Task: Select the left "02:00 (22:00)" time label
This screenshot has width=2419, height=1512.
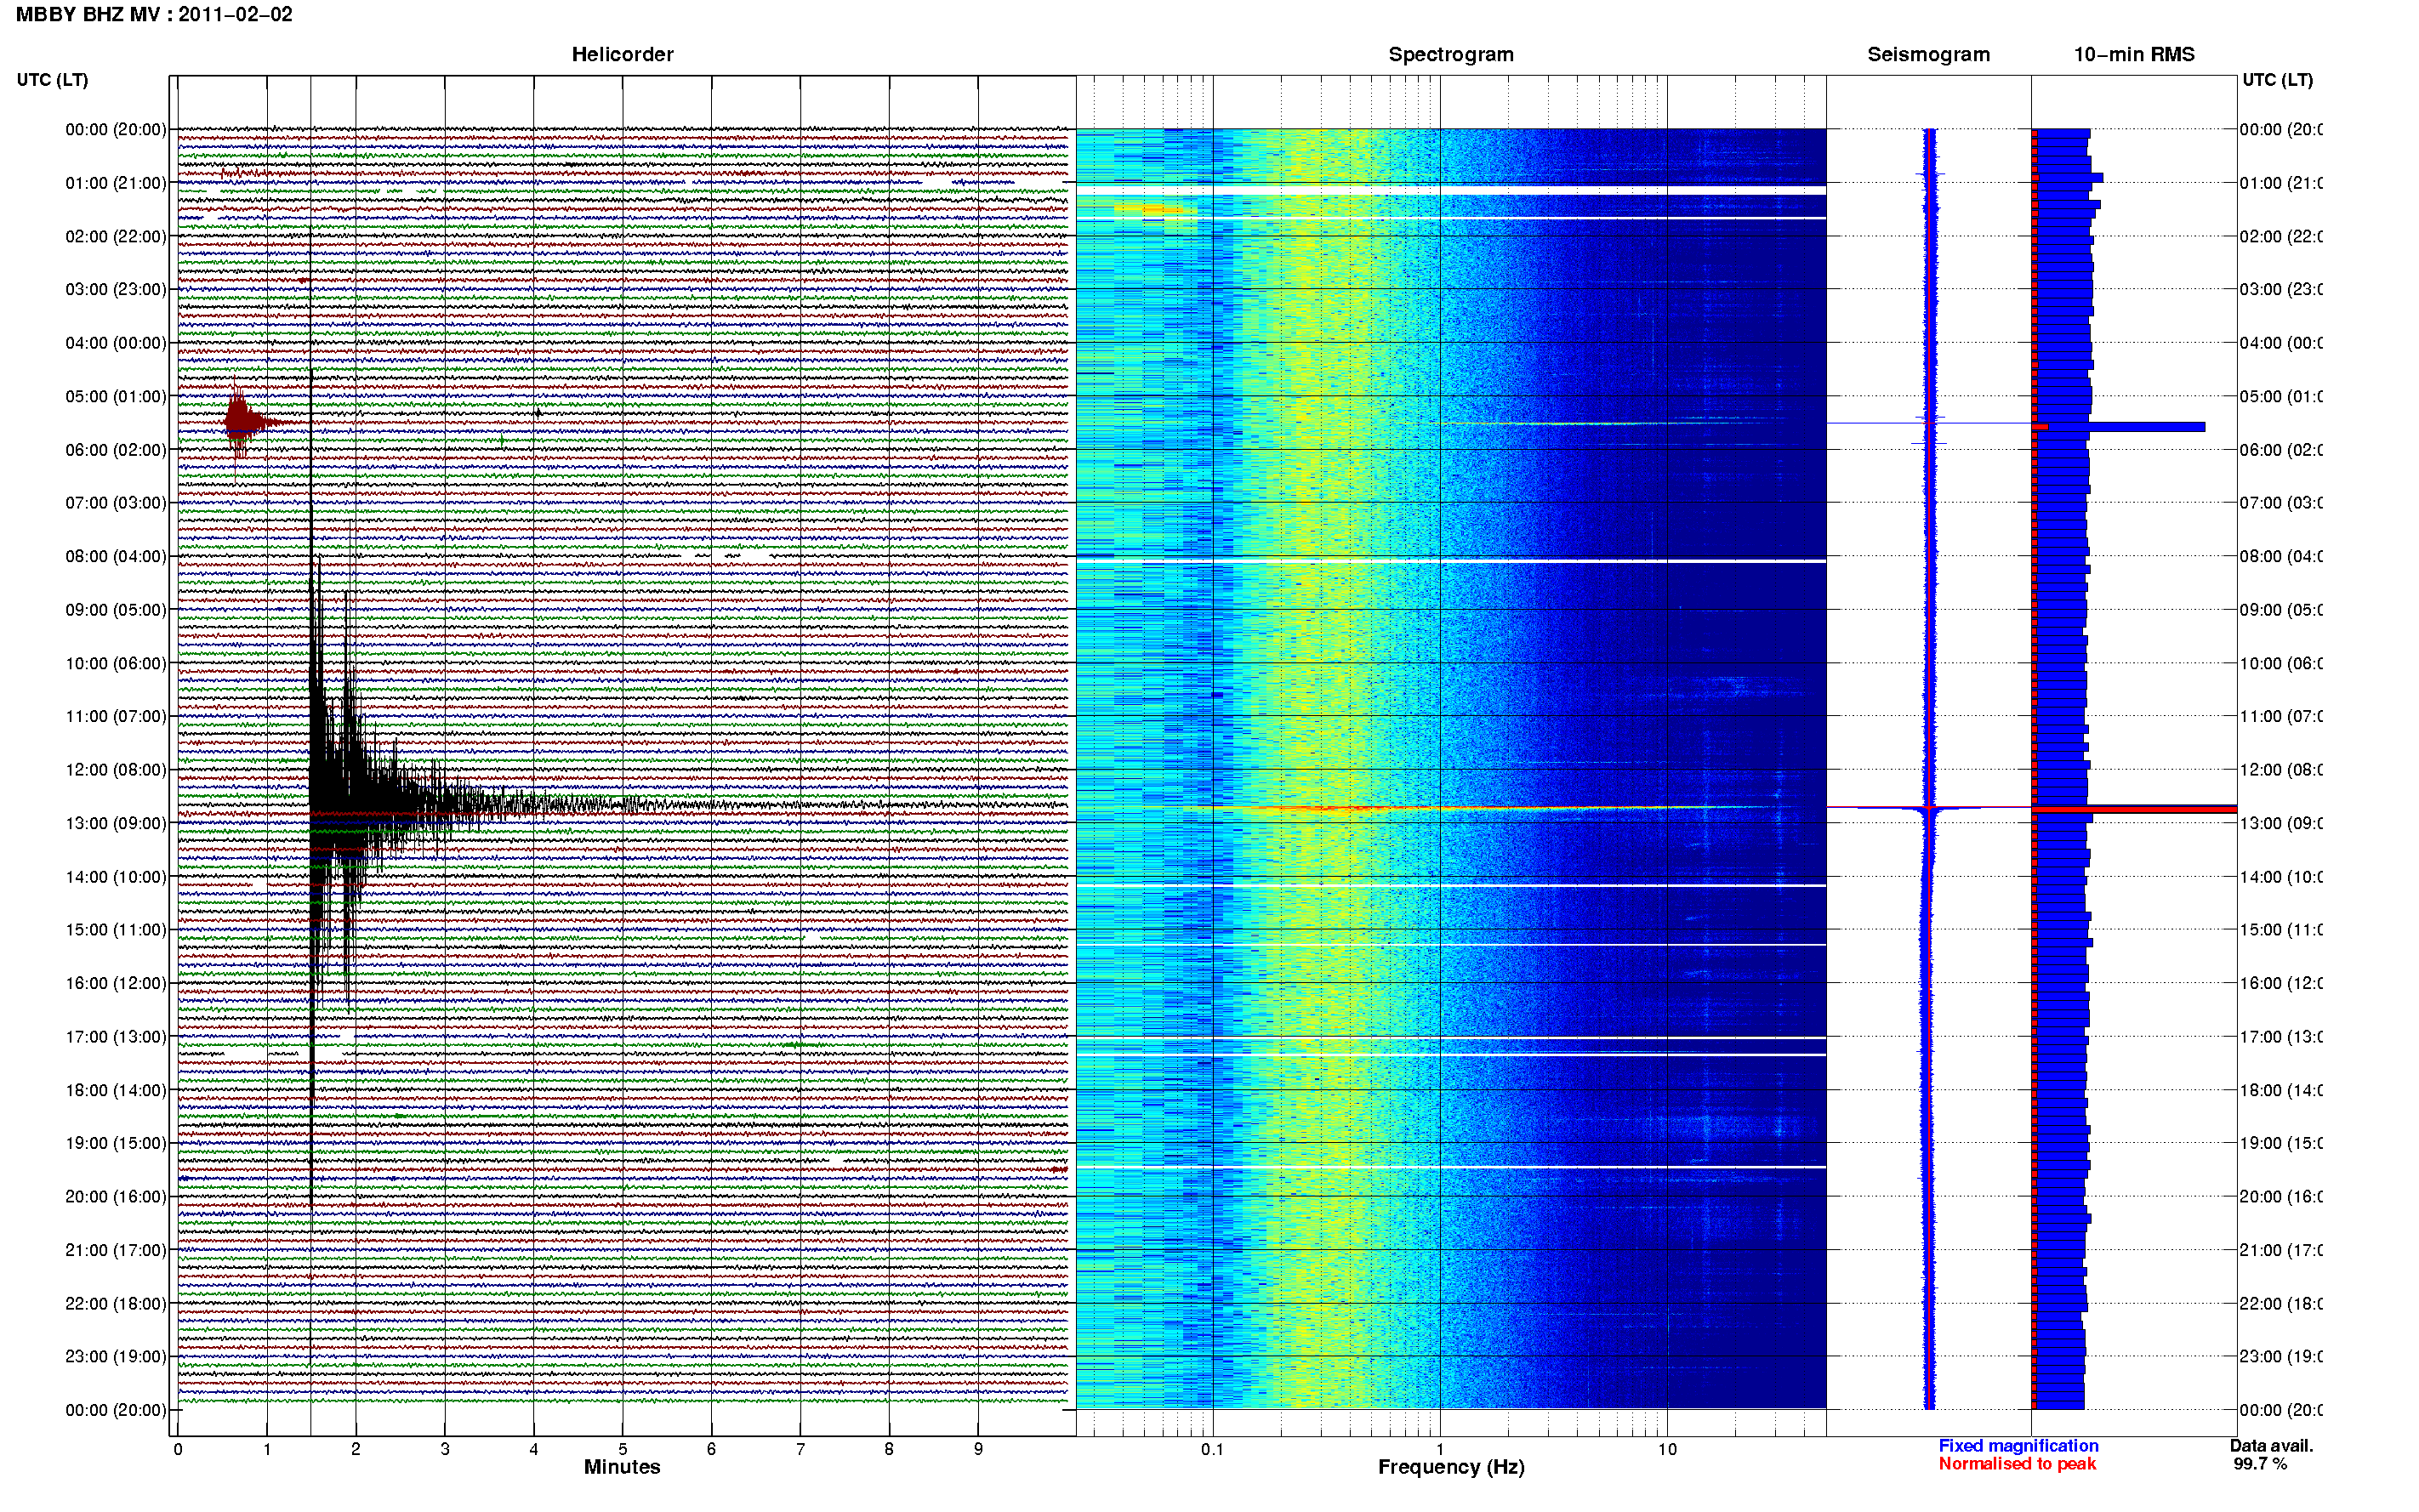Action: [116, 236]
